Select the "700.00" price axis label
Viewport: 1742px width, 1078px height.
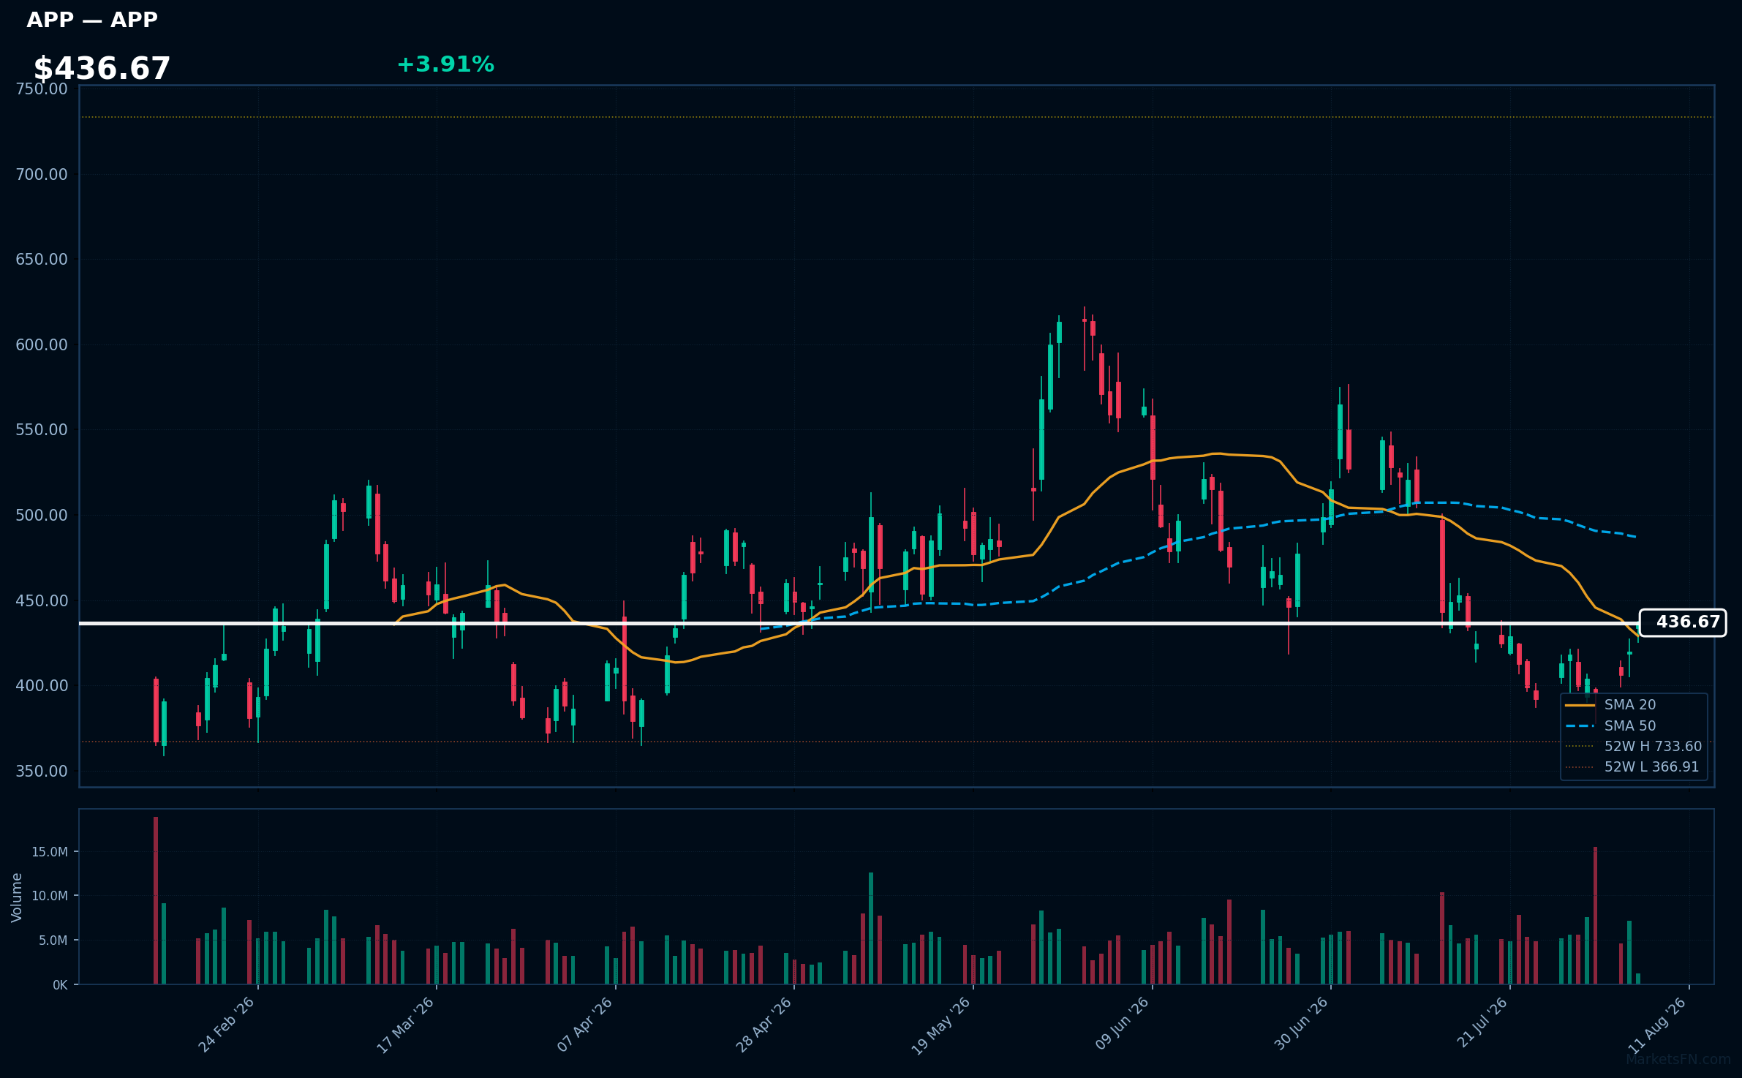coord(42,175)
